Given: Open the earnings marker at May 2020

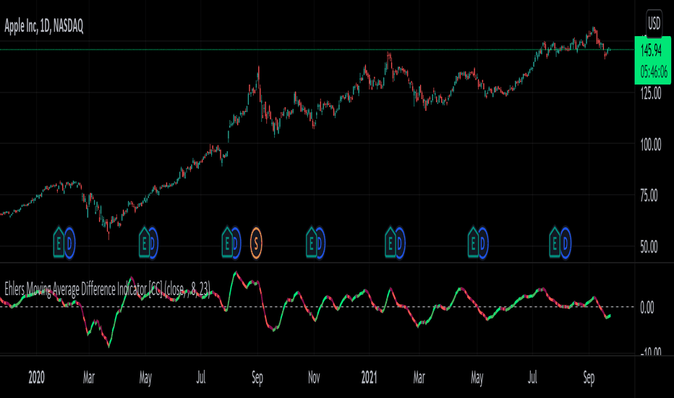Looking at the screenshot, I should (144, 243).
